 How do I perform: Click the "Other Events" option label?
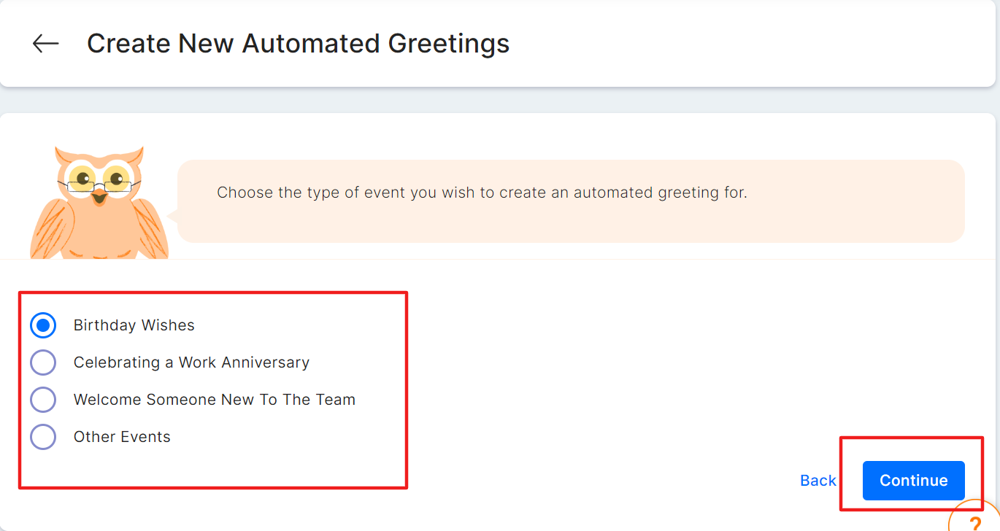(122, 437)
